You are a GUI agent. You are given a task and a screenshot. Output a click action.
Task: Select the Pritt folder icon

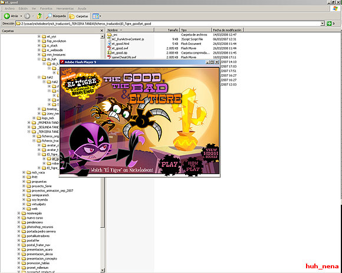28,177
